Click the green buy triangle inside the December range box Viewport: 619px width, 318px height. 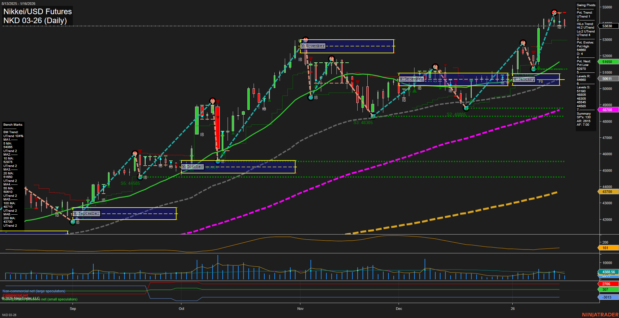pos(430,81)
